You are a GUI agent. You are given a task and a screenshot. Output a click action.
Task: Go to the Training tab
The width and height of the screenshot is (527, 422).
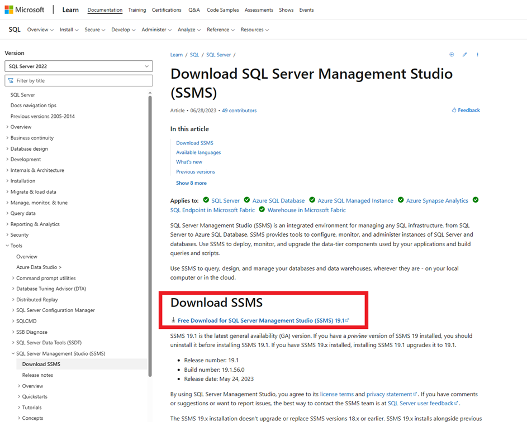pyautogui.click(x=137, y=10)
